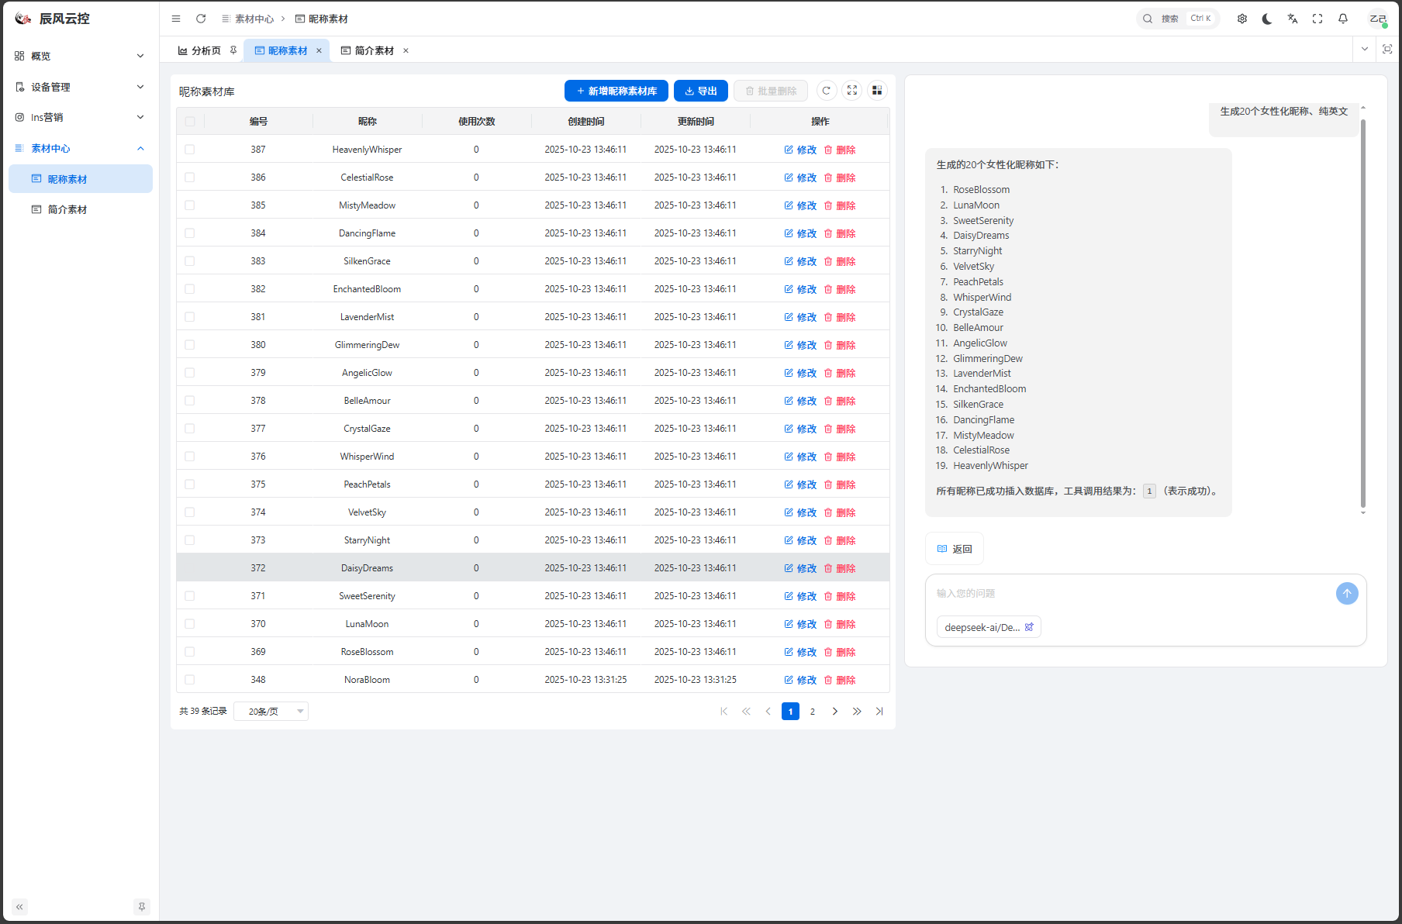This screenshot has height=924, width=1402.
Task: Send the chat question with arrow button
Action: (1347, 594)
